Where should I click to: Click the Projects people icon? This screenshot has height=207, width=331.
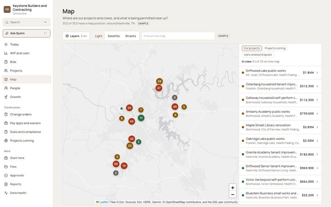pos(6,70)
